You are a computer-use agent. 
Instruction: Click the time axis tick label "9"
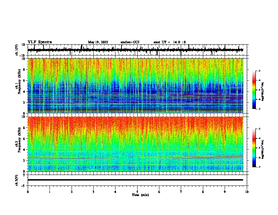pyautogui.click(x=225, y=192)
